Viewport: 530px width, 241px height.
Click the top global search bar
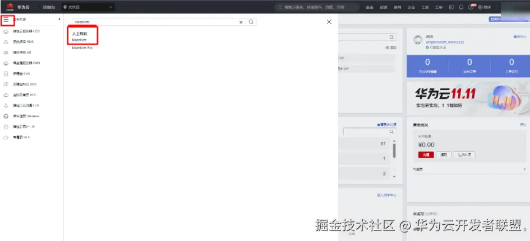coord(316,7)
